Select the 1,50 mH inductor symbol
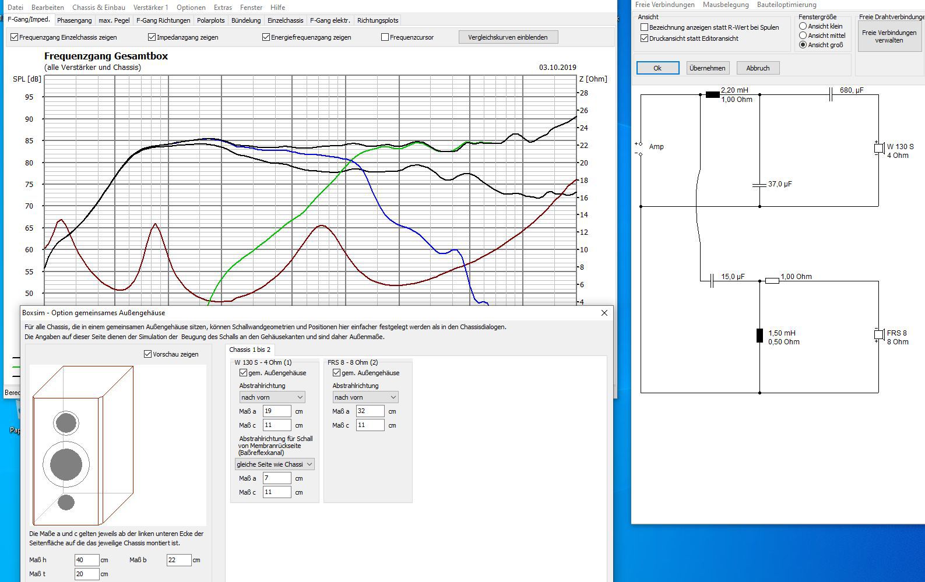Screen dimensions: 925x582 point(759,336)
